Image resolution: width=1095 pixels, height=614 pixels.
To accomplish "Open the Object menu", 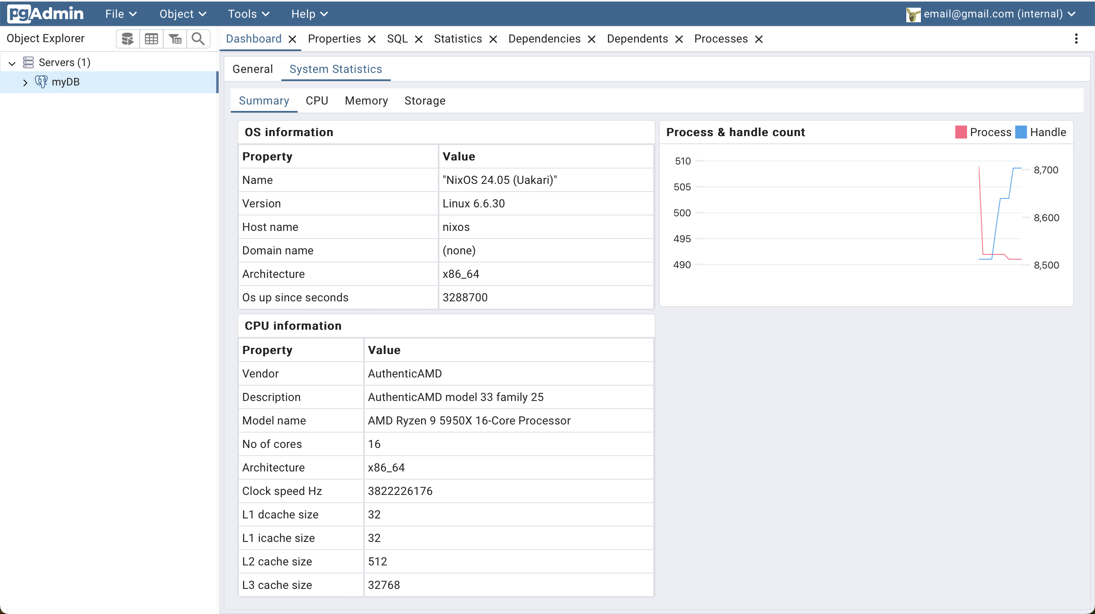I will click(183, 14).
